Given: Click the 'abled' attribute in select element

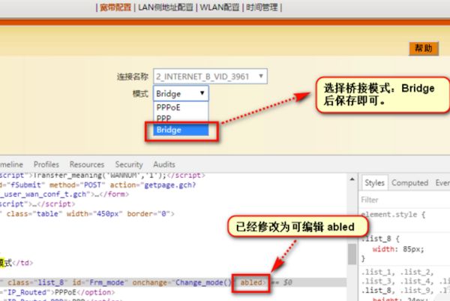Looking at the screenshot, I should tap(251, 283).
